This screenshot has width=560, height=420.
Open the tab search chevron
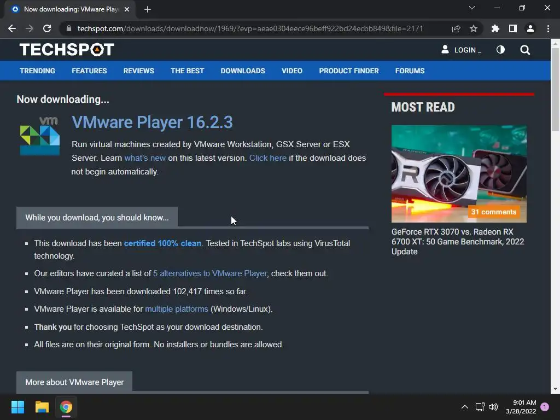472,8
